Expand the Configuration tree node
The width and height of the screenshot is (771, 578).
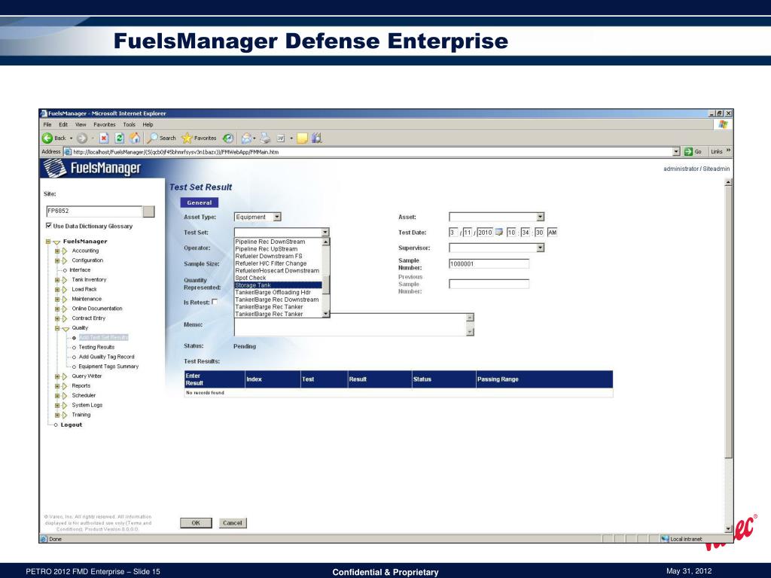(57, 260)
